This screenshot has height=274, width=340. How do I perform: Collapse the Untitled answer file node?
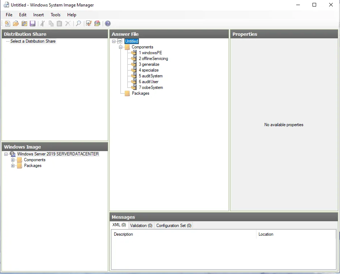tap(114, 41)
